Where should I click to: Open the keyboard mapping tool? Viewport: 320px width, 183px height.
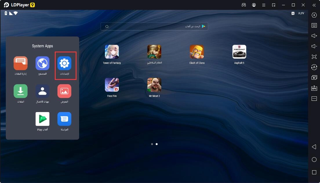point(314,25)
